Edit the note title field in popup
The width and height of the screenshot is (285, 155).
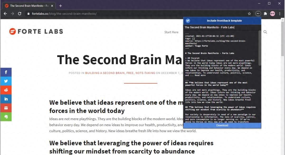tap(222, 27)
